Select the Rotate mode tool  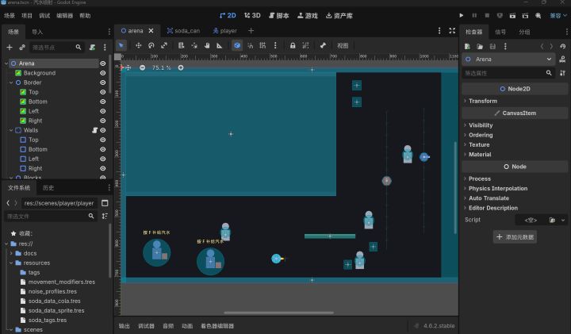coord(151,45)
